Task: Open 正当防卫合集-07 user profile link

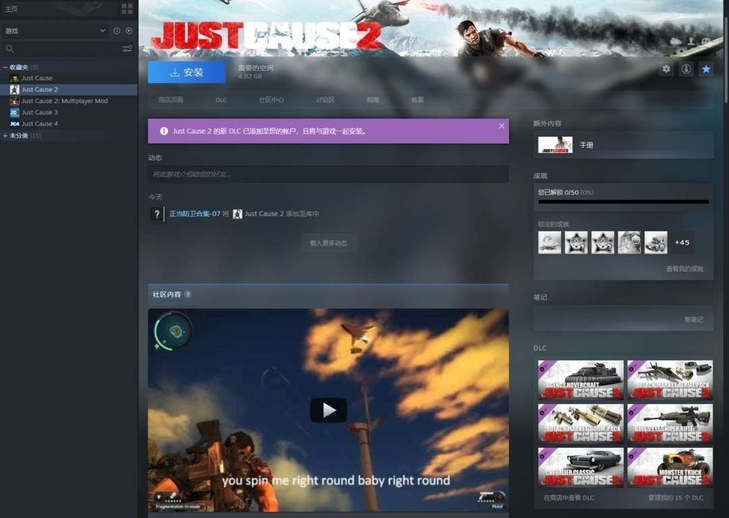Action: tap(195, 213)
